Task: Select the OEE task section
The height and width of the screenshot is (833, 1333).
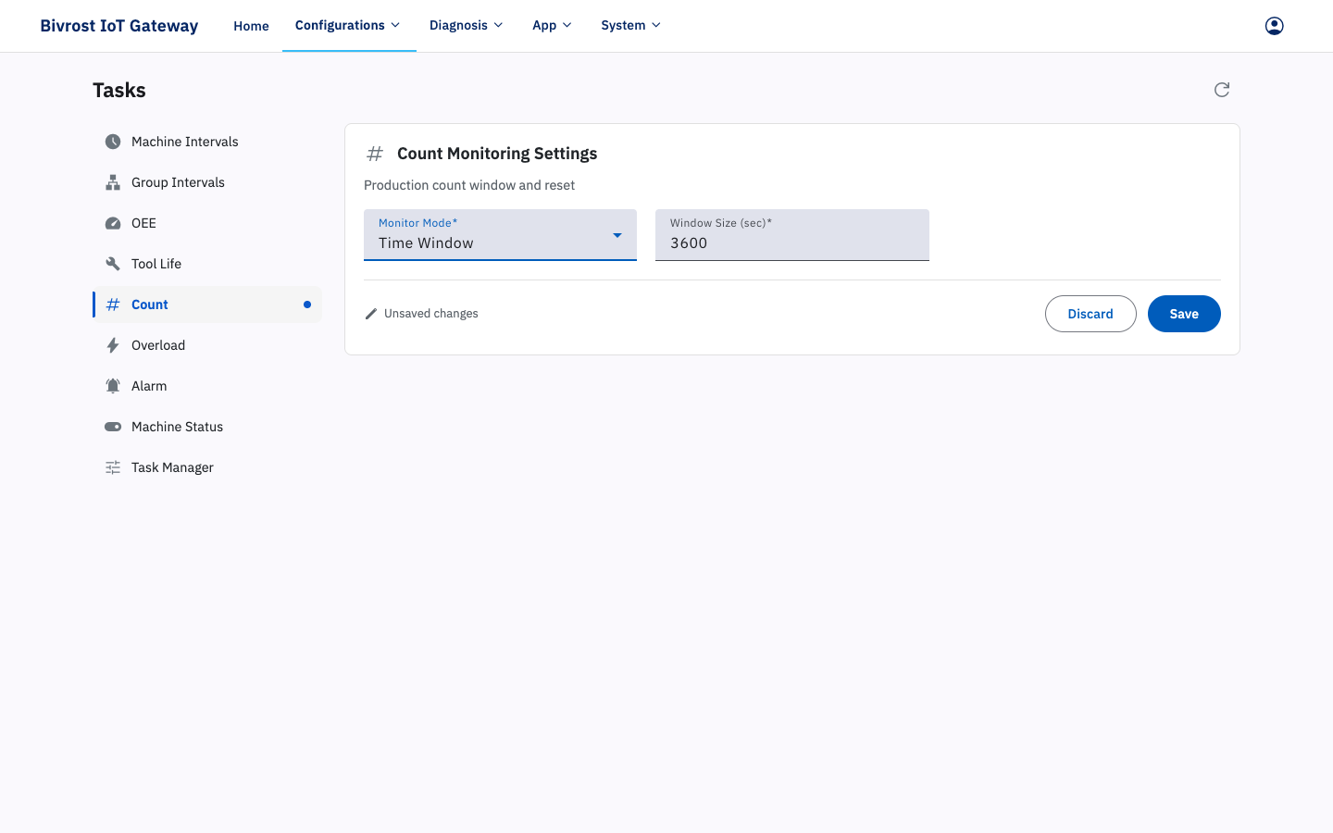Action: tap(207, 223)
